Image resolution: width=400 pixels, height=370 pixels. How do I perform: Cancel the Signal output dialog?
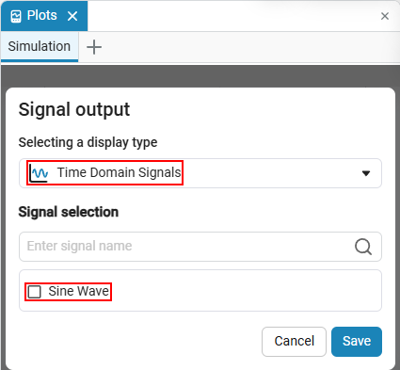click(x=294, y=342)
